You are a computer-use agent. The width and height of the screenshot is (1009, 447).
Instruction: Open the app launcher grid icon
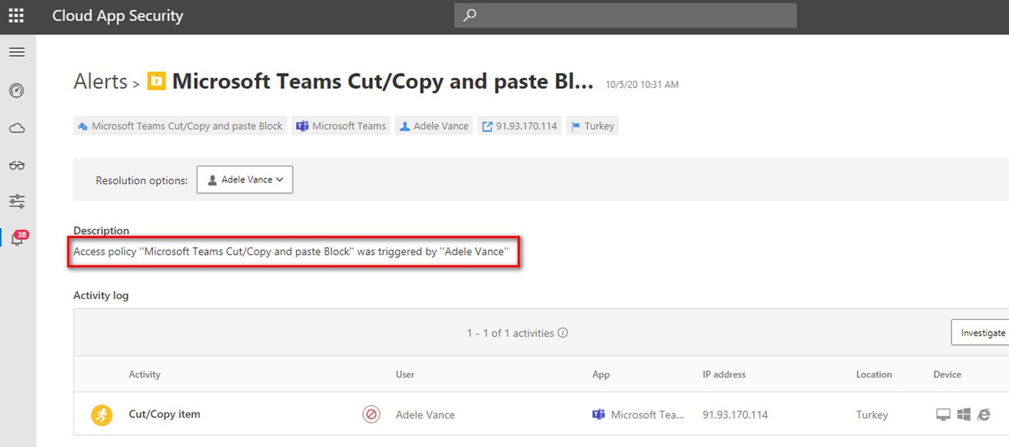(16, 15)
